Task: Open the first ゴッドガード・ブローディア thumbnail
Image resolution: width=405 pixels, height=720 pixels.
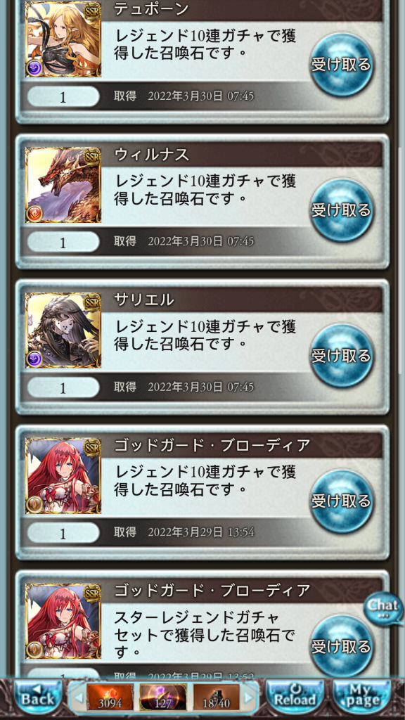Action: click(x=63, y=475)
